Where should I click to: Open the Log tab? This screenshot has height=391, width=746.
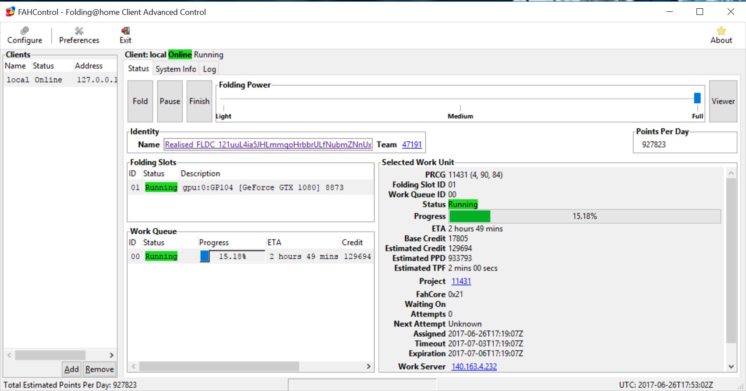(x=209, y=69)
